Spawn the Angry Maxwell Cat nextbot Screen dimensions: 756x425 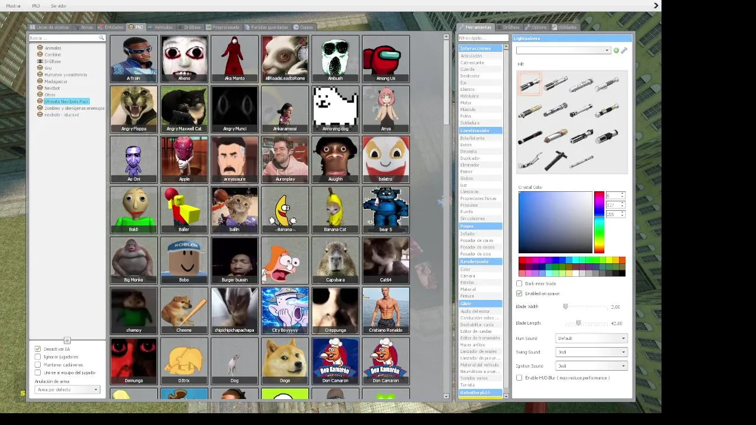pos(184,109)
